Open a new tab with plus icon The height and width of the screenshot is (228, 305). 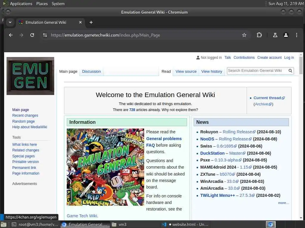[91, 22]
